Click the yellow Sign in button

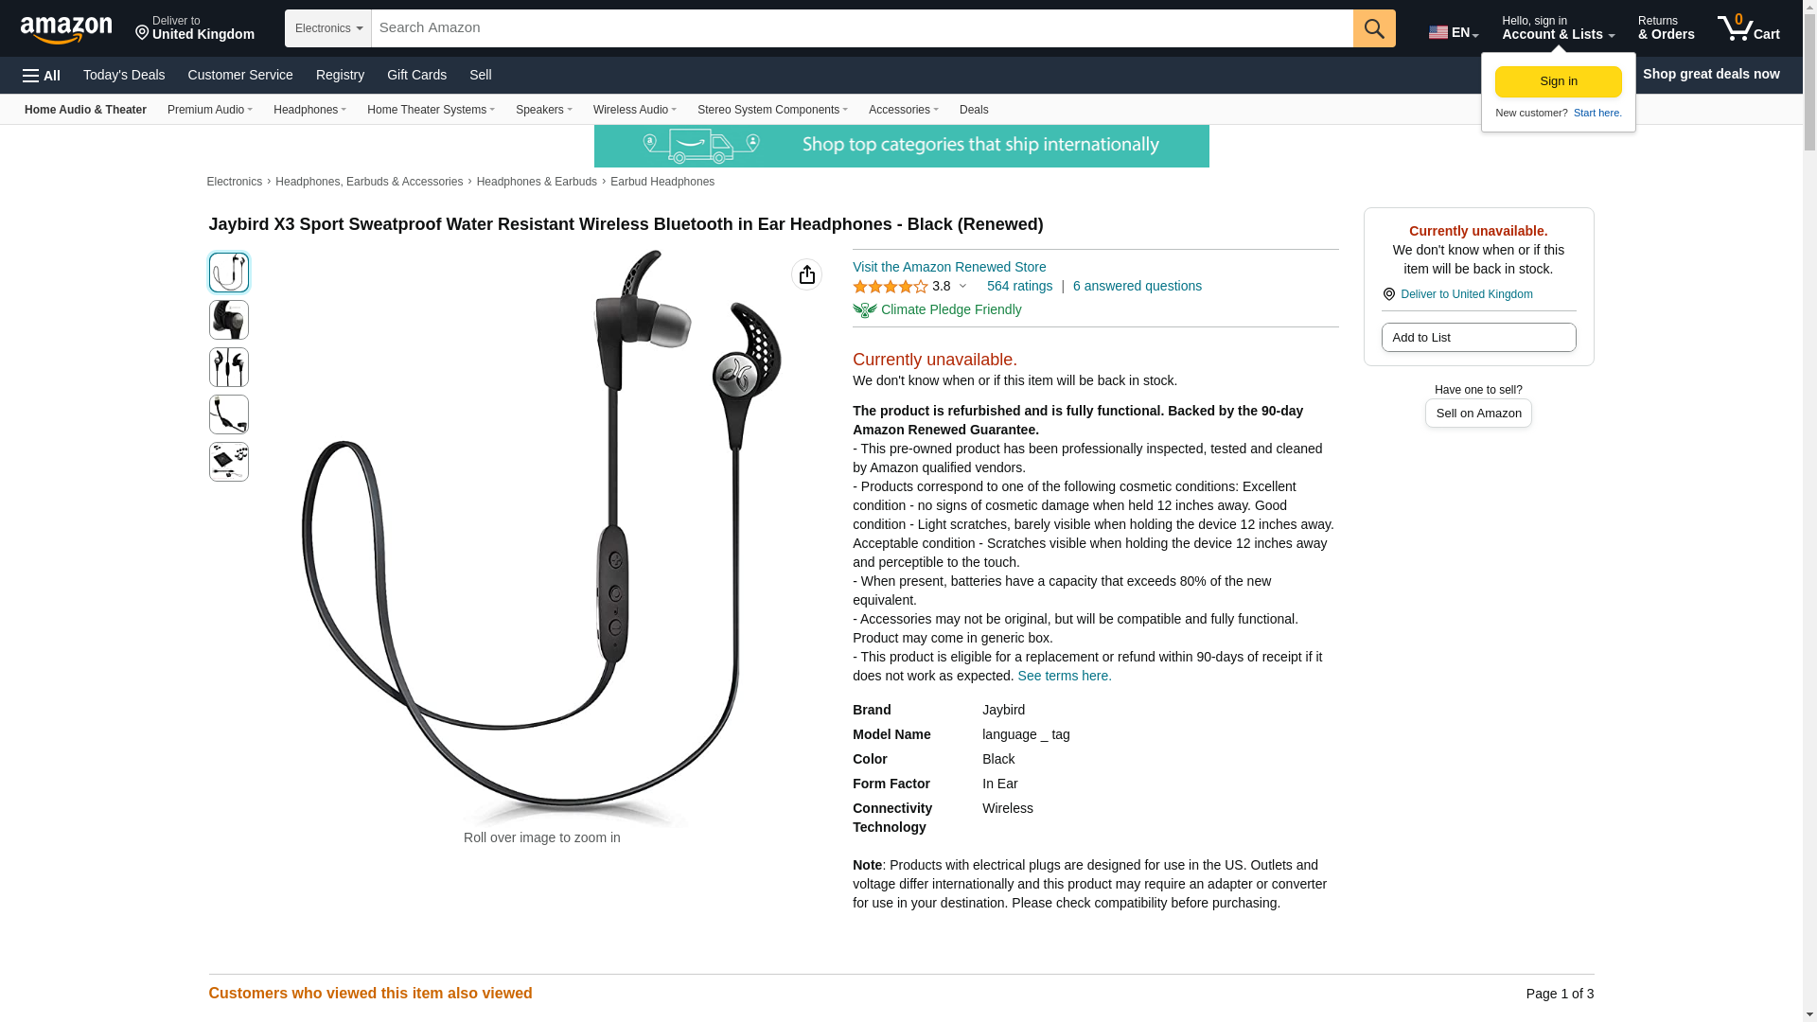click(1559, 81)
